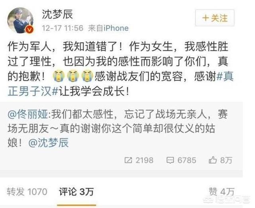Tap the 来自iPhone source label
Screen dimensions: 255x208
pyautogui.click(x=108, y=28)
